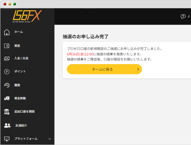Click the monitor chart platform icon

7,139
